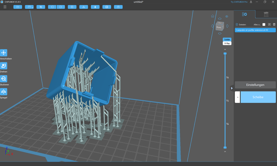The width and height of the screenshot is (277, 166).
Task: Open a file via the folder toolbar icon
Action: 18,7
